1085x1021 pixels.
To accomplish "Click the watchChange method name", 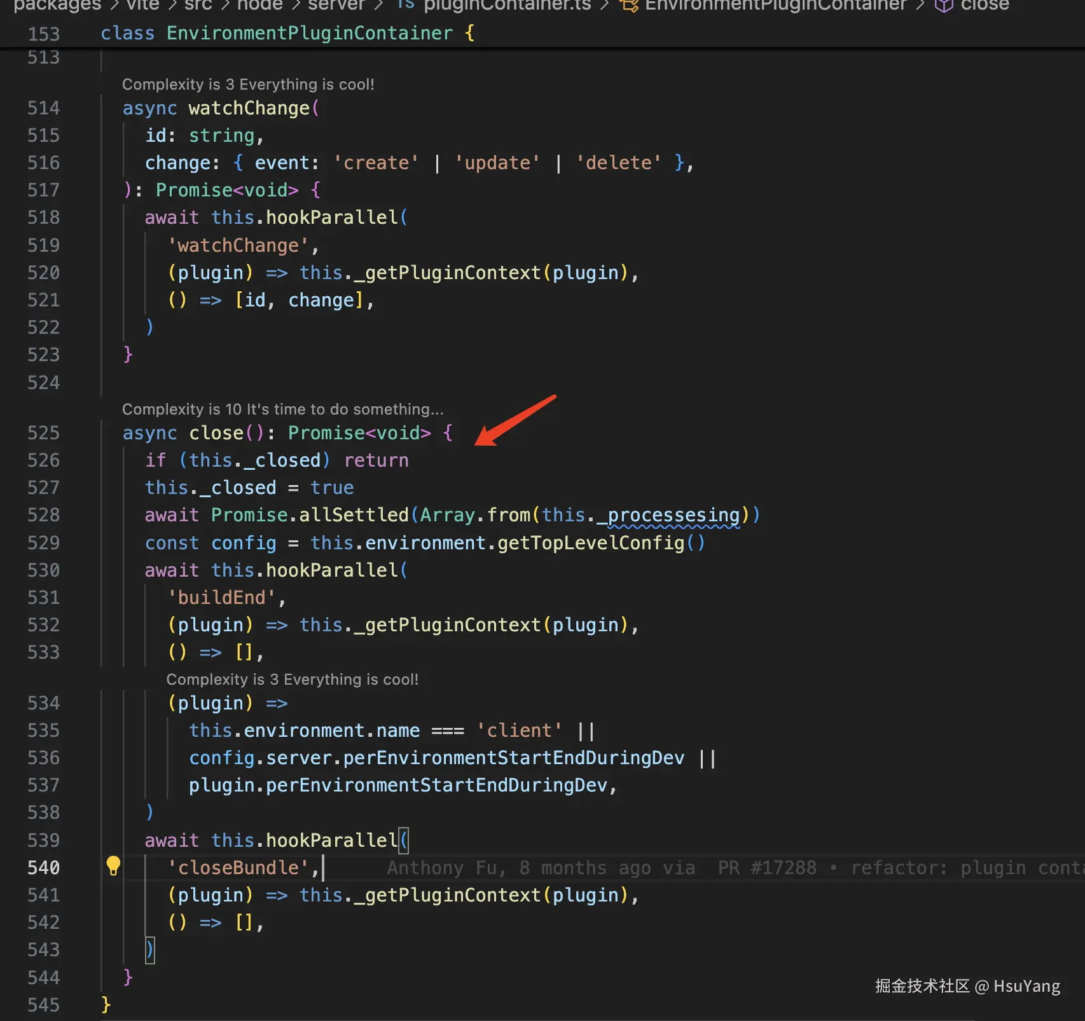I will pos(249,108).
